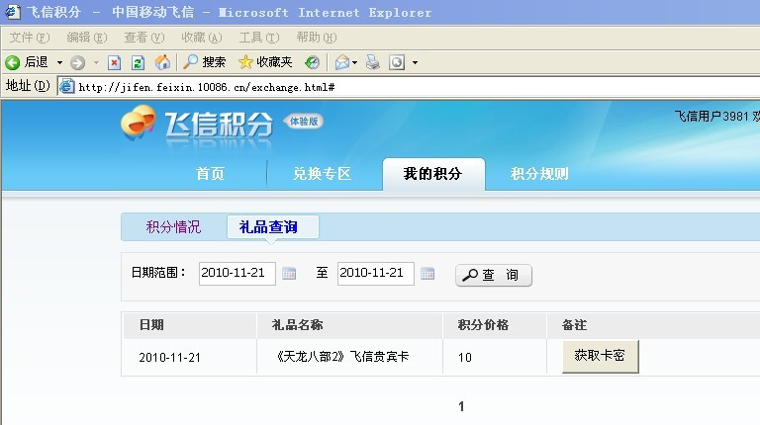Click the start date input field
Image resolution: width=760 pixels, height=425 pixels.
click(x=237, y=274)
